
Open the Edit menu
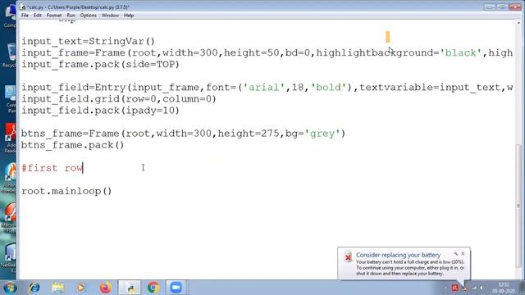(38, 16)
